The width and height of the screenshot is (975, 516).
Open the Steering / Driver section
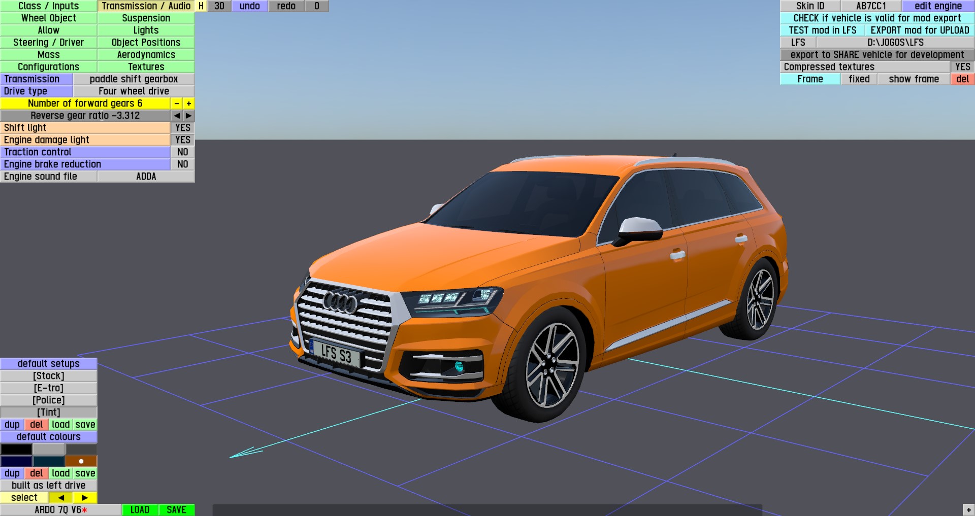click(x=49, y=43)
